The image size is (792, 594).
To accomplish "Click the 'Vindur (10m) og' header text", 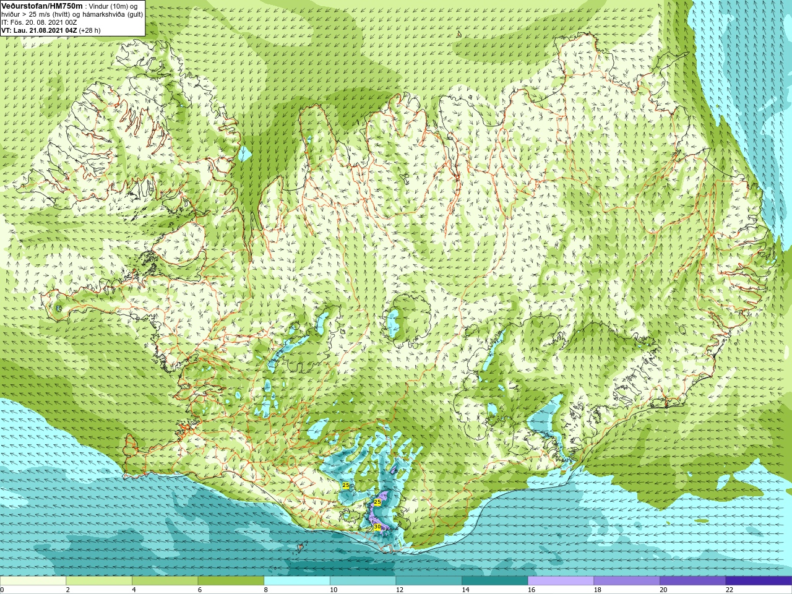I will point(113,6).
